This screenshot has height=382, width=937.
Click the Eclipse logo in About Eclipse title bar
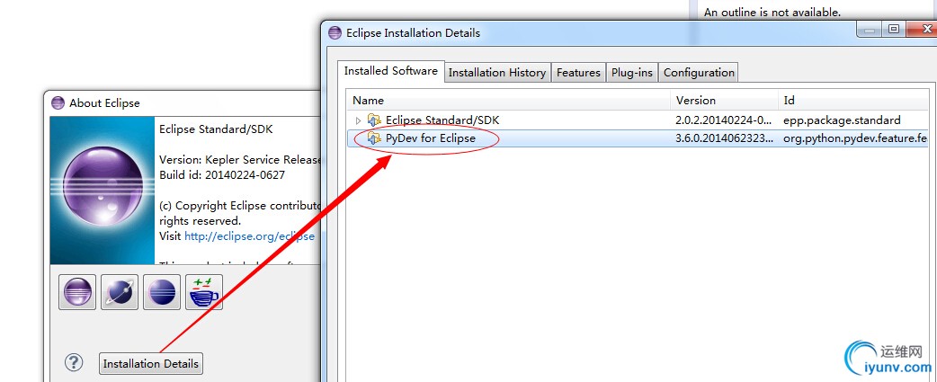(58, 102)
